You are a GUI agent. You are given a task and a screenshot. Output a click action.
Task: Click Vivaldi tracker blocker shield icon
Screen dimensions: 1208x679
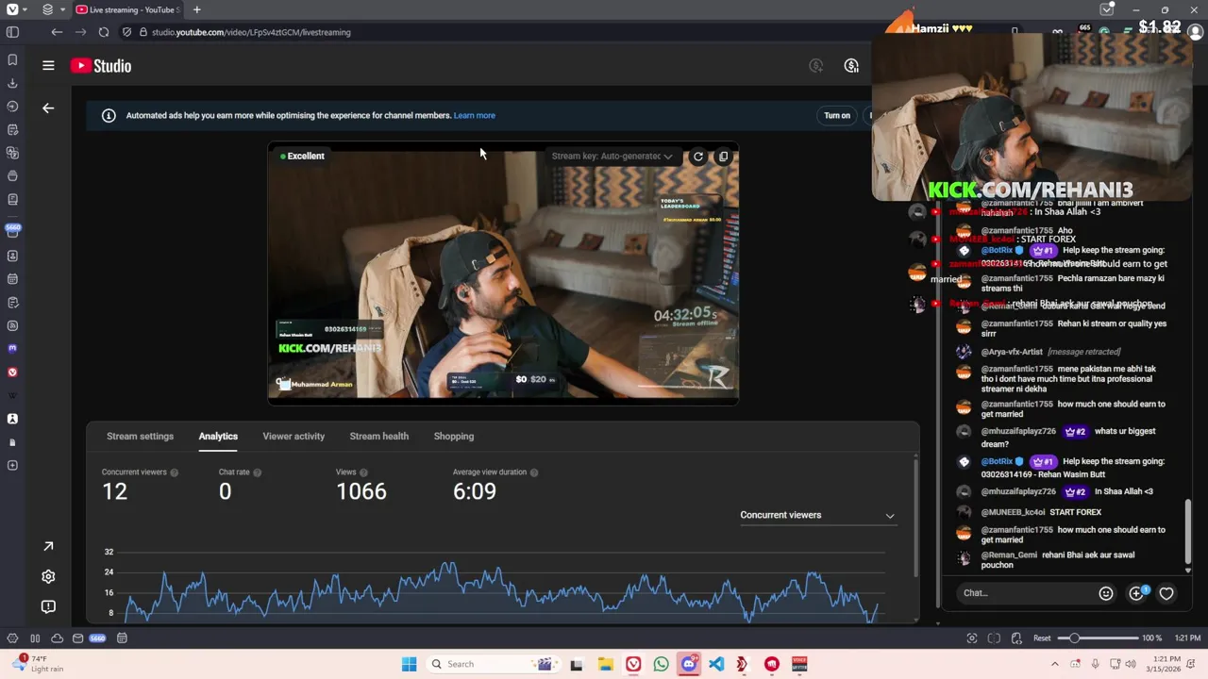(126, 32)
